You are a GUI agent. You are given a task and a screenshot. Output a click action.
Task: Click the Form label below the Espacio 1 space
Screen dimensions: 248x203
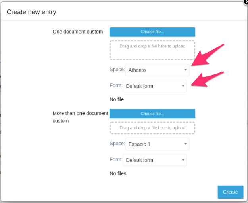tap(116, 159)
